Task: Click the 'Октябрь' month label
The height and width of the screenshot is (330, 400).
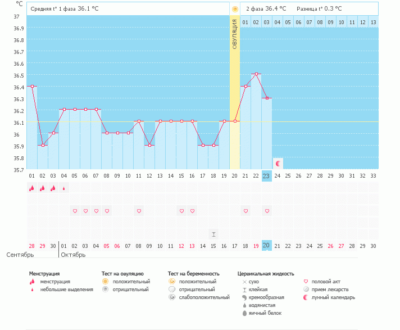Action: coord(73,255)
